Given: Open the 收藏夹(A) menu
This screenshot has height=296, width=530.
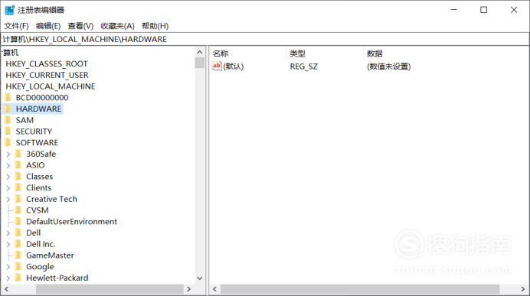Looking at the screenshot, I should pyautogui.click(x=117, y=26).
